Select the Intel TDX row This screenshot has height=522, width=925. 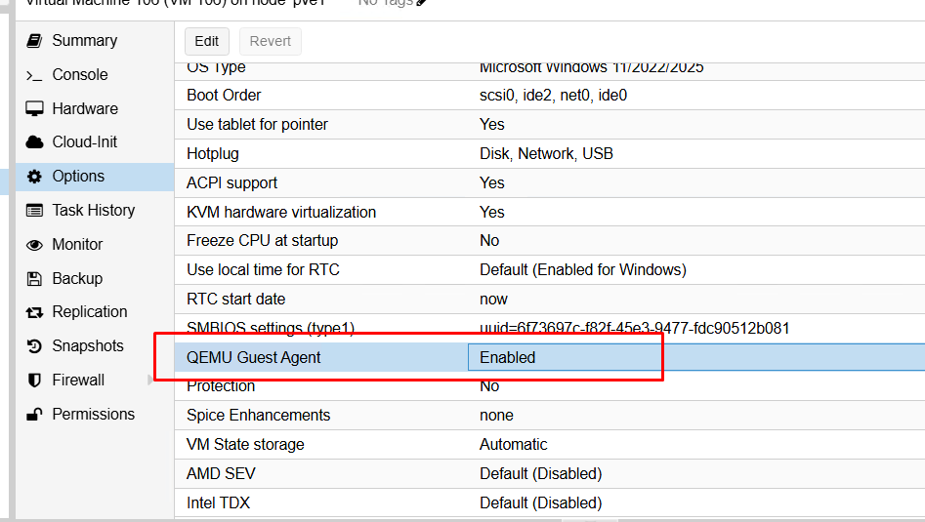click(x=550, y=503)
